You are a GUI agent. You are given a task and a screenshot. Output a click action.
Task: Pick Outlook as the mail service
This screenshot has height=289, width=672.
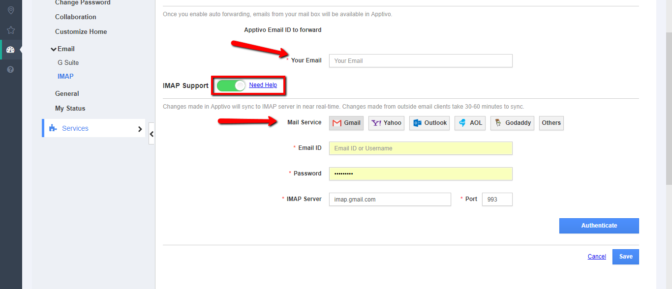[x=430, y=123]
